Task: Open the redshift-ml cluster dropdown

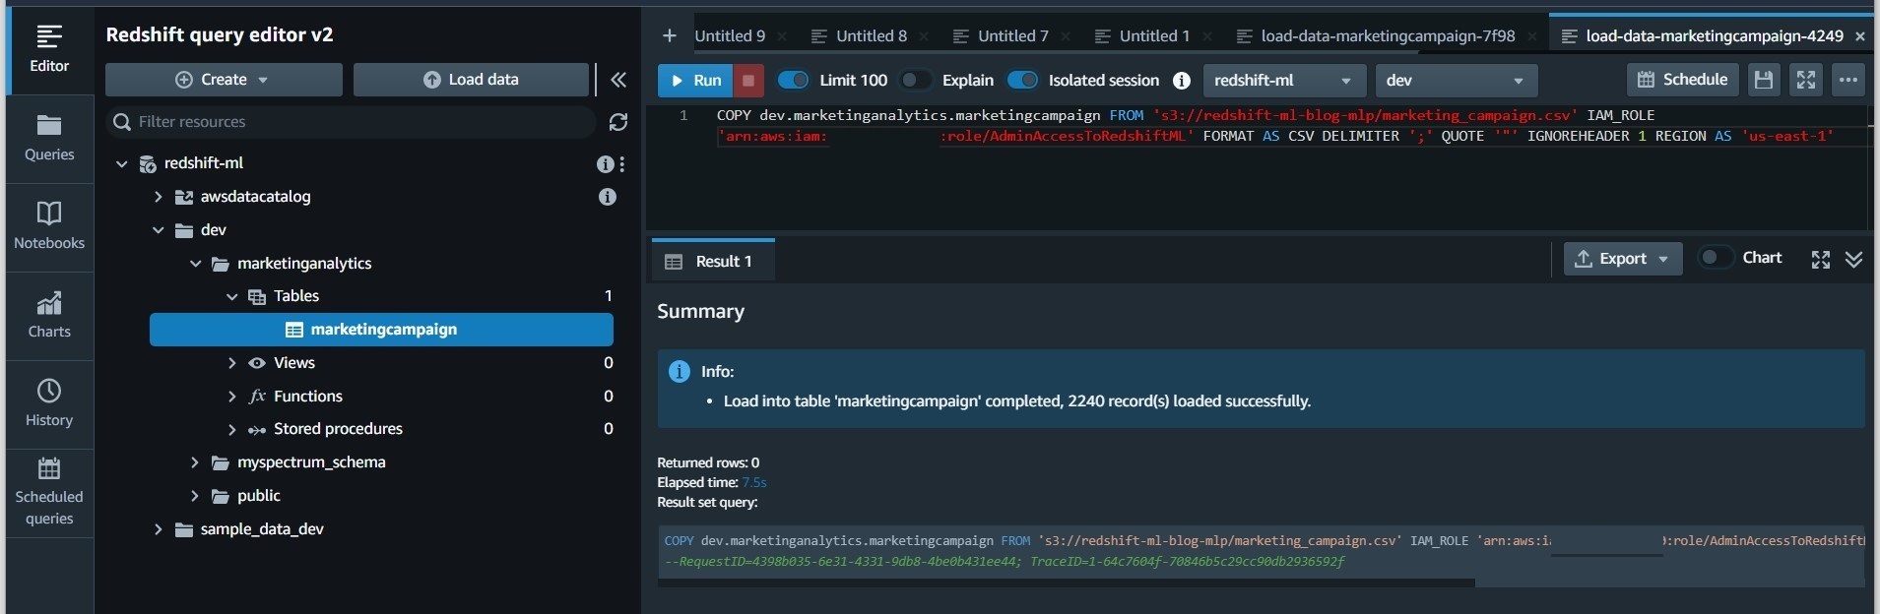Action: coord(1284,81)
